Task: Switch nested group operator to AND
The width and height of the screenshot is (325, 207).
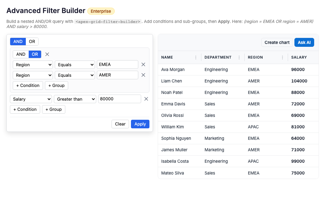Action: pyautogui.click(x=21, y=54)
